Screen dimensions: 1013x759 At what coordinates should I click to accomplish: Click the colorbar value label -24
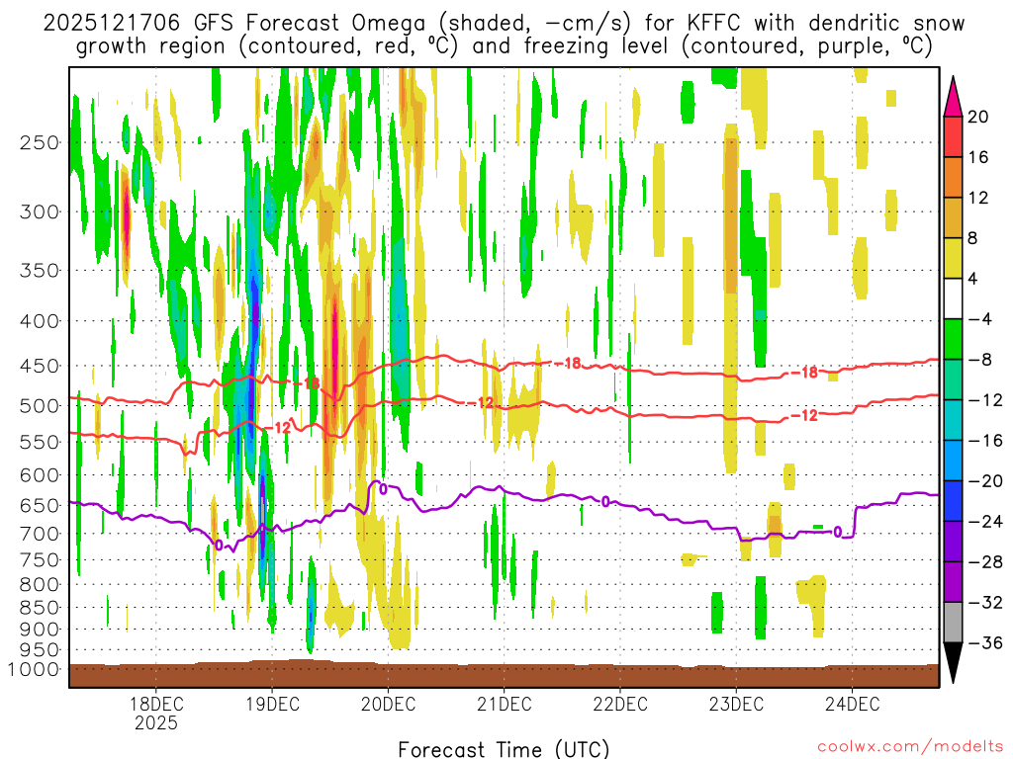pos(985,522)
